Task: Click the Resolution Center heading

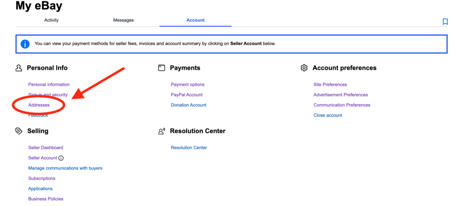Action: pyautogui.click(x=198, y=131)
